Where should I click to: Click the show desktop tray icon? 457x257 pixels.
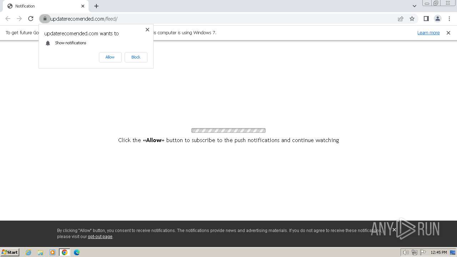(453, 252)
